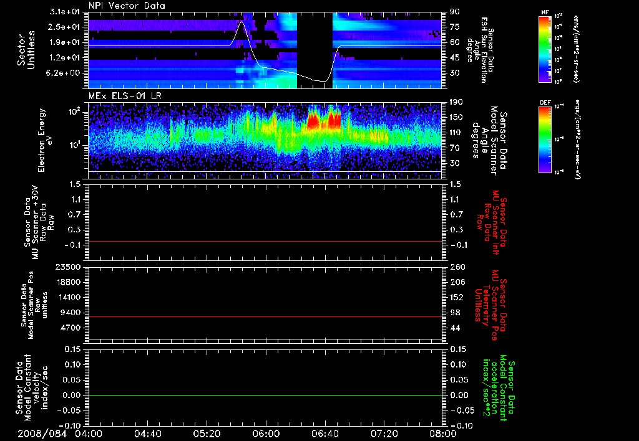Click the "110" scanner angle tick label
The height and width of the screenshot is (441, 639).
tap(456, 133)
